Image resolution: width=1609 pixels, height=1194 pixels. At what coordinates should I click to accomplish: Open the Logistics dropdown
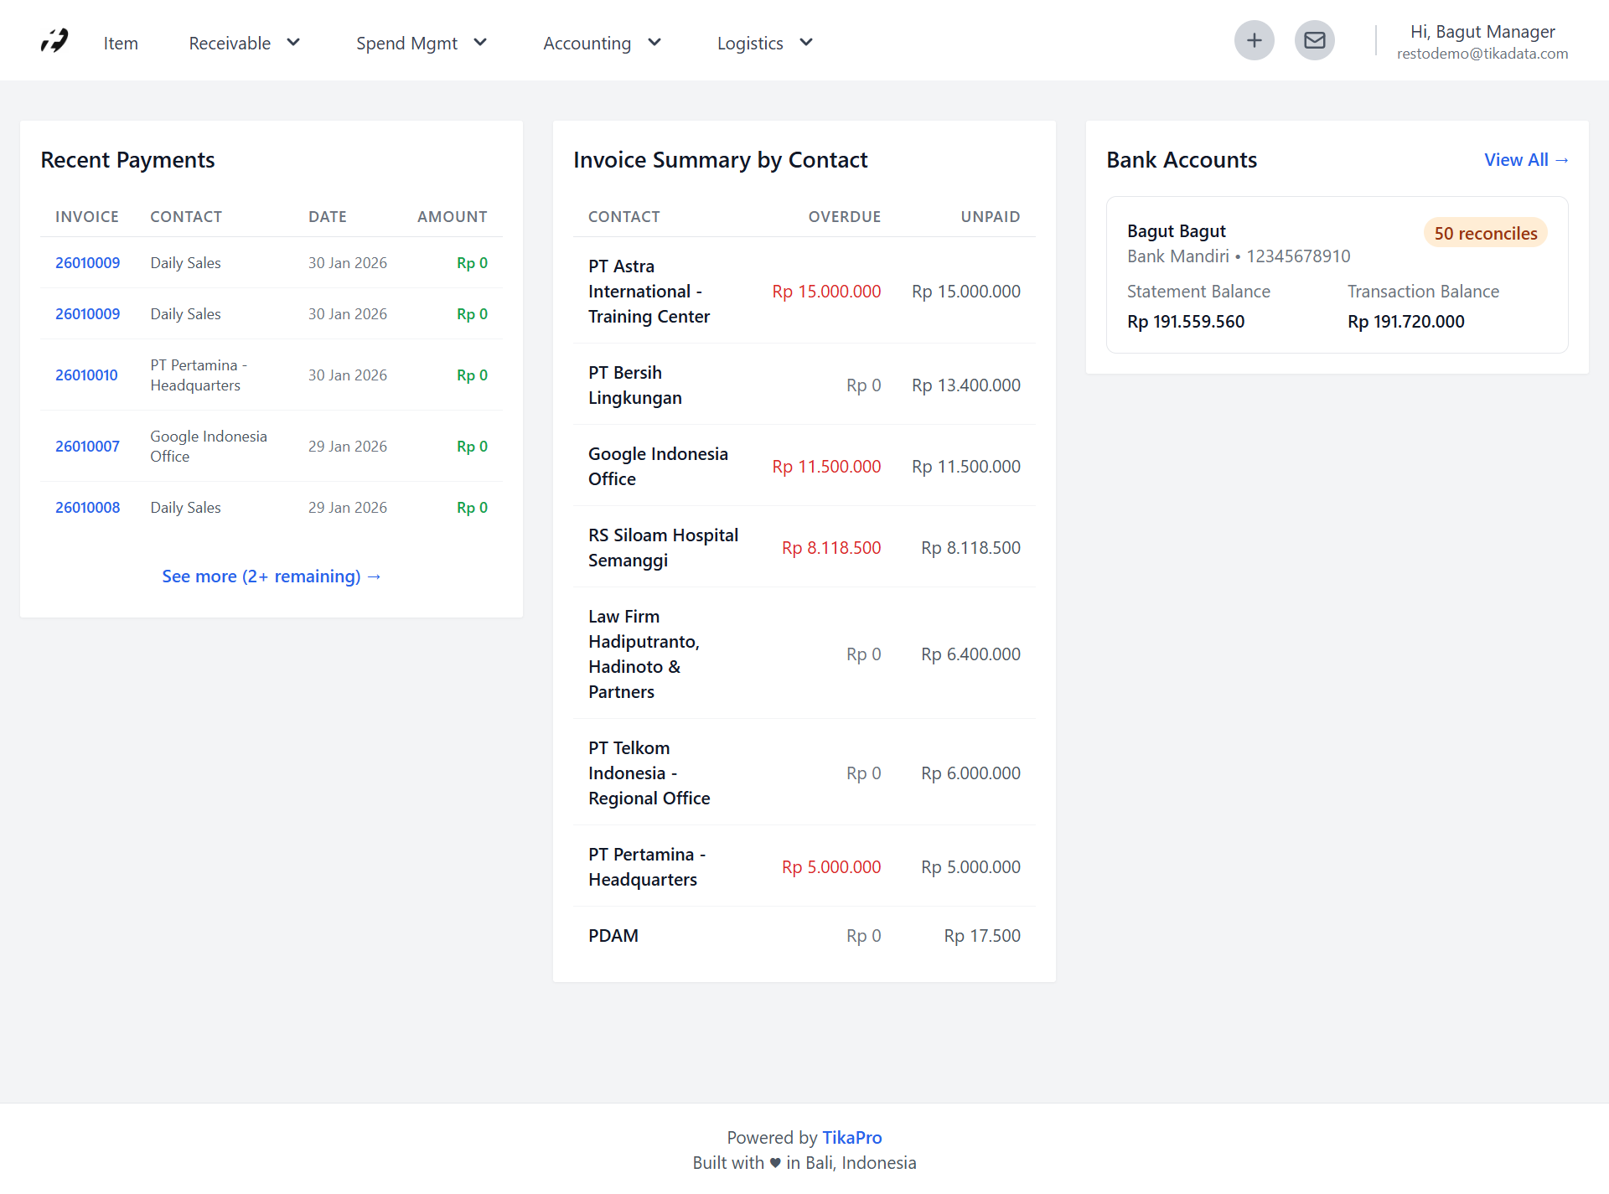pyautogui.click(x=763, y=42)
